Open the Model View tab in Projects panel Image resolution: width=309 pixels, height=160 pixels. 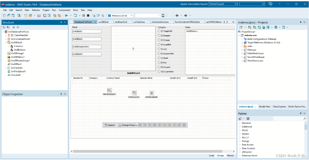(265, 107)
